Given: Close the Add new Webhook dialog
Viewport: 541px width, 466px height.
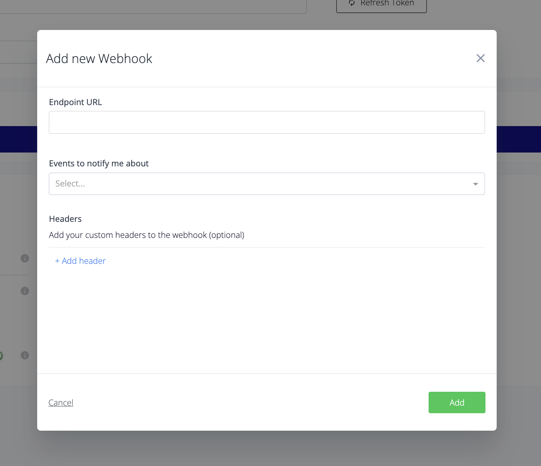Looking at the screenshot, I should coord(481,58).
